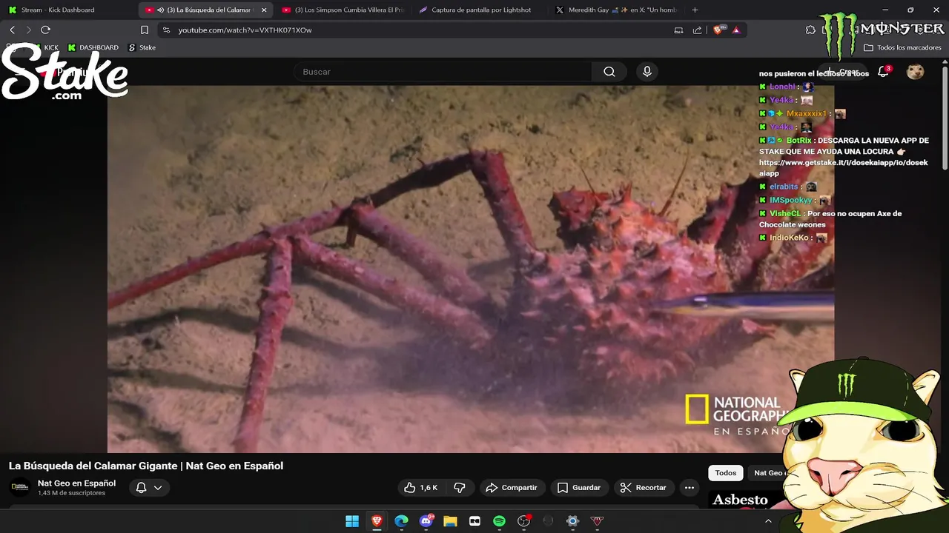
Task: Click the YouTube Buscar search field
Action: pos(443,72)
